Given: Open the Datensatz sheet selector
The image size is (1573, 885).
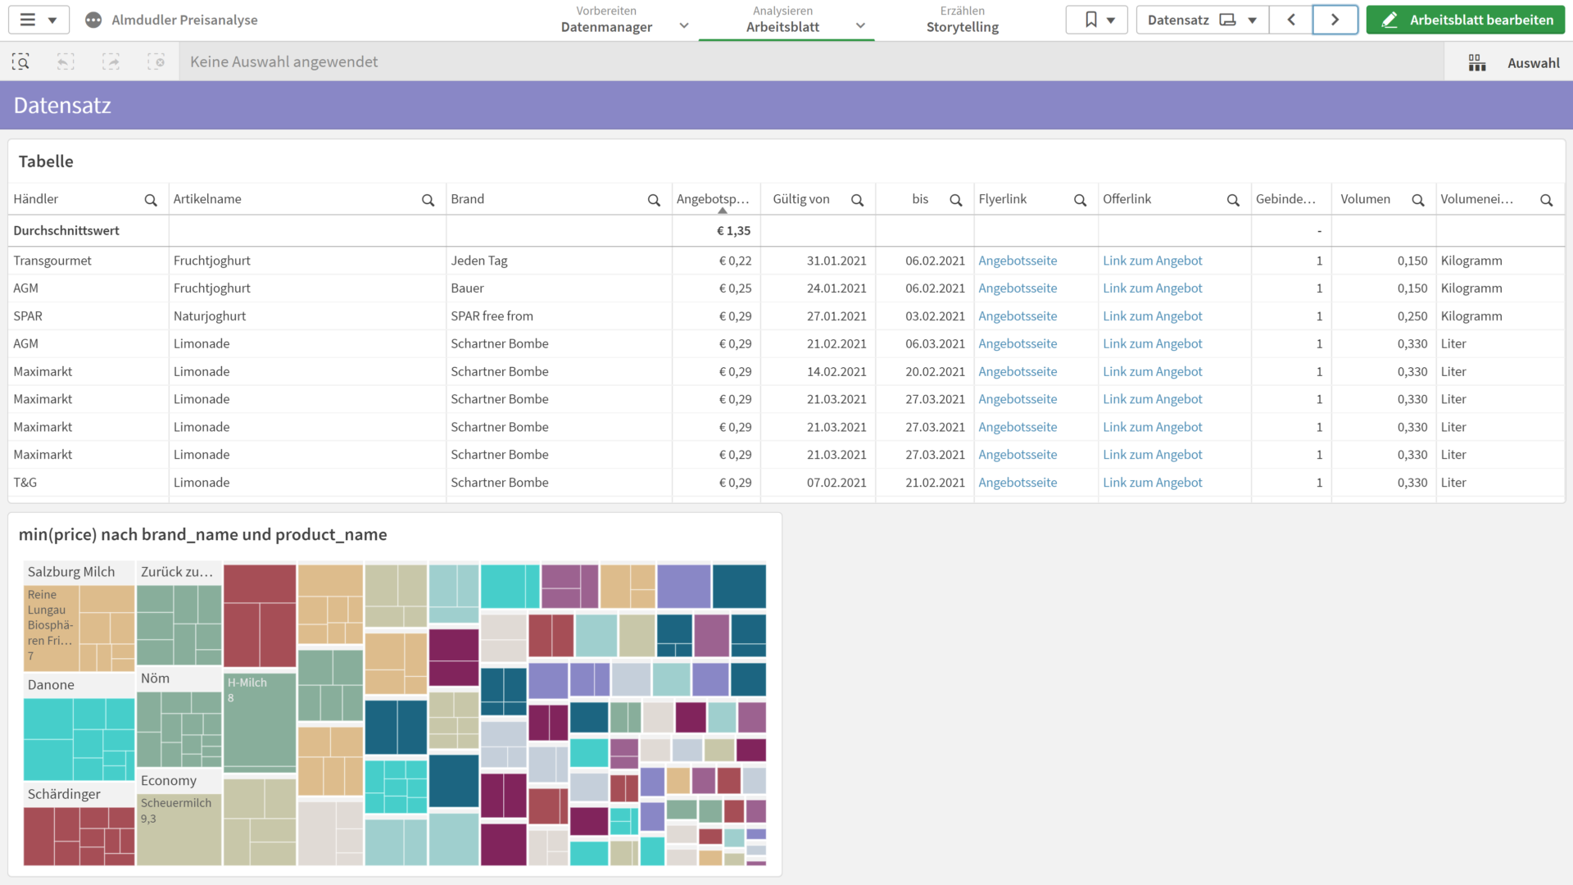Looking at the screenshot, I should point(1202,20).
